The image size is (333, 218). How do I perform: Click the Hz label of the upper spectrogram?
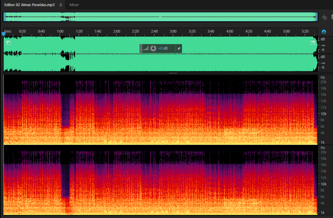tap(323, 77)
